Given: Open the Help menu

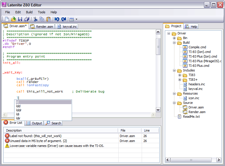Looking at the screenshot, I should click(54, 12).
